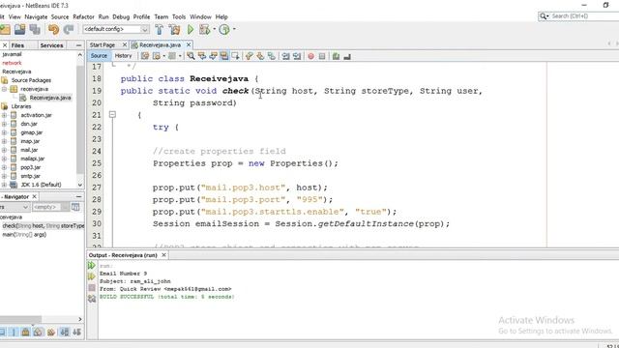Start macro recording with the red circle

click(311, 56)
